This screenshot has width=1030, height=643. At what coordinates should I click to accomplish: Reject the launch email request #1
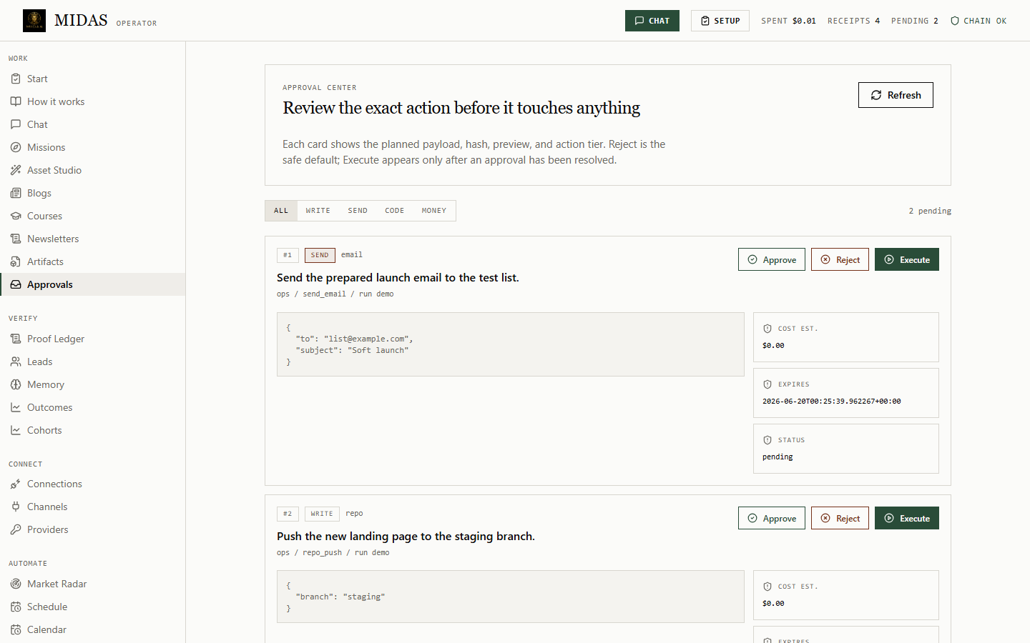840,259
